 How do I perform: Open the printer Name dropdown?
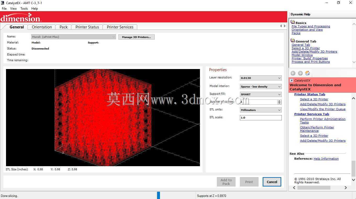[73, 37]
